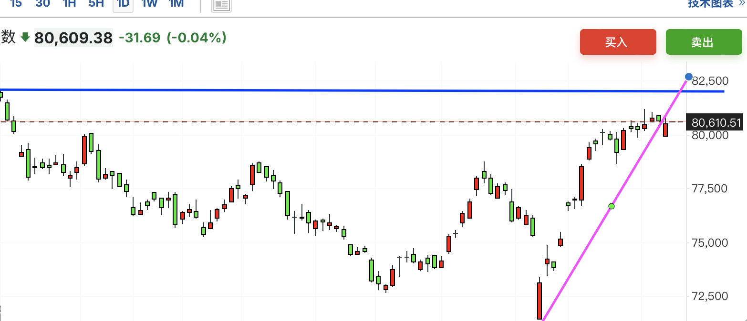Screen dimensions: 747x321
Task: Click the current price label 80,610.51
Action: point(714,123)
